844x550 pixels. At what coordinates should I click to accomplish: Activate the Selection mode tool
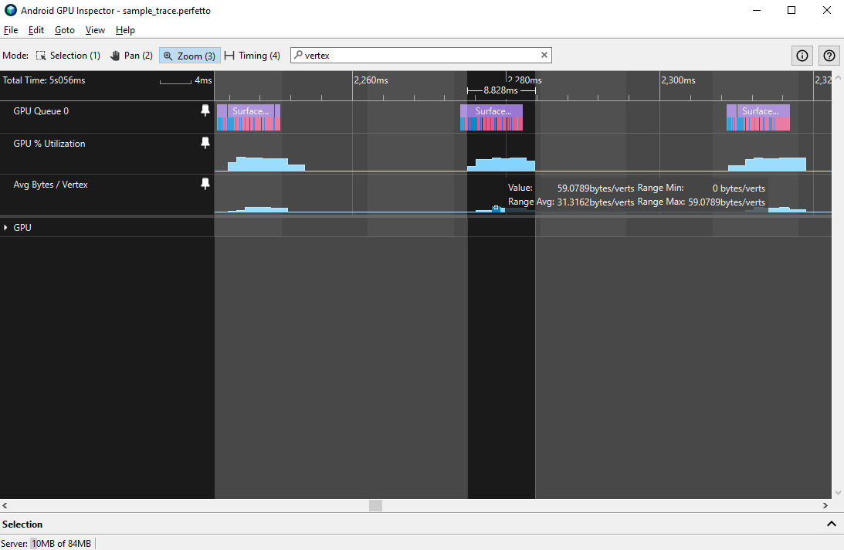[x=68, y=55]
